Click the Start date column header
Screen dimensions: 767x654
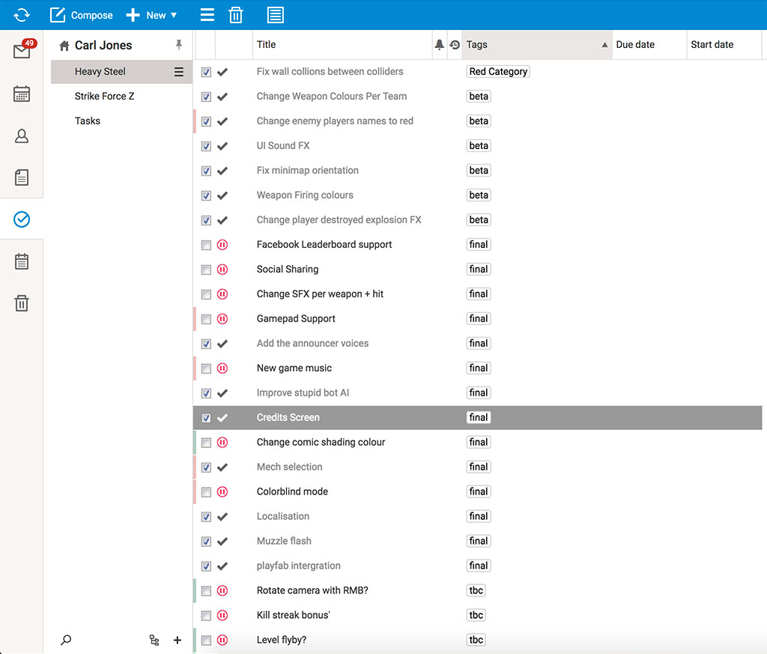point(724,44)
